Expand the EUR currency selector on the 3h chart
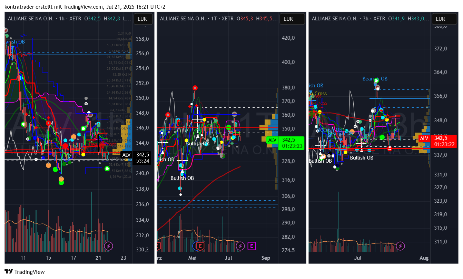The image size is (463, 279). point(440,19)
